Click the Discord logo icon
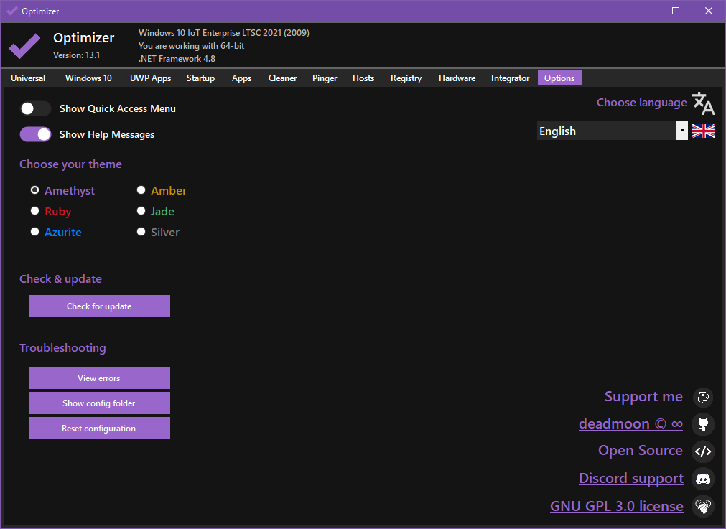This screenshot has height=529, width=726. [x=703, y=479]
